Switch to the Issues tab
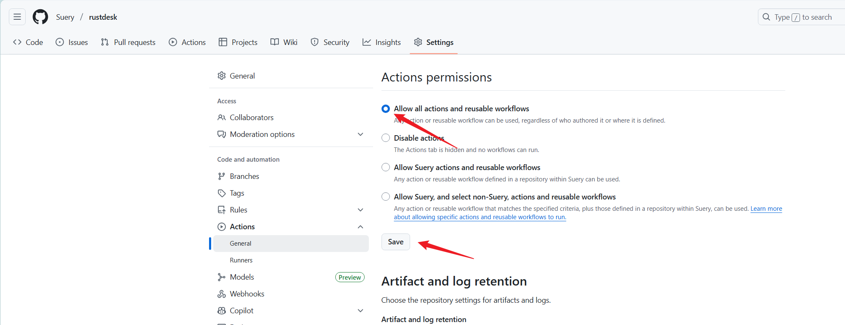845x325 pixels. tap(72, 42)
